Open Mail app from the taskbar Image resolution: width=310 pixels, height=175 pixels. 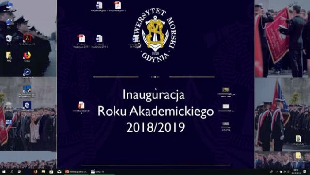[x=59, y=172]
